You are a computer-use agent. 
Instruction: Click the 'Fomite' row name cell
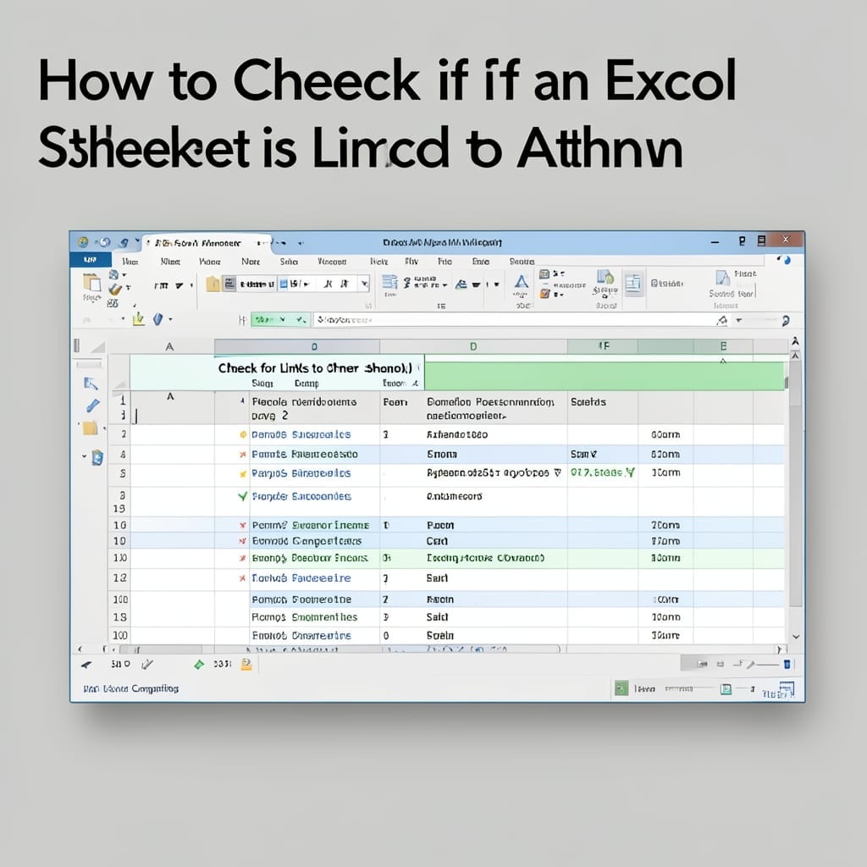(305, 455)
